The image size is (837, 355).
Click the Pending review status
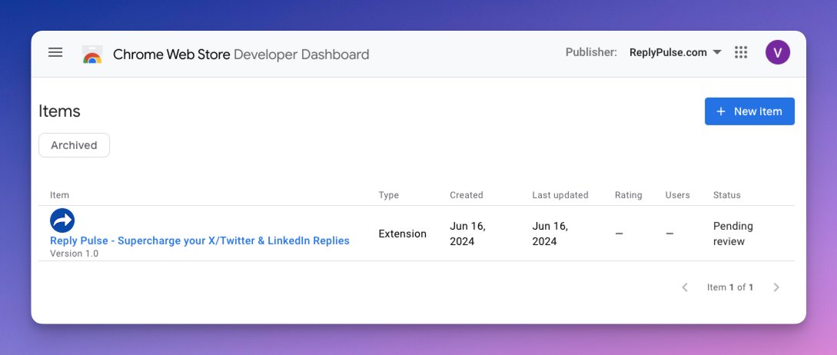[x=733, y=234]
